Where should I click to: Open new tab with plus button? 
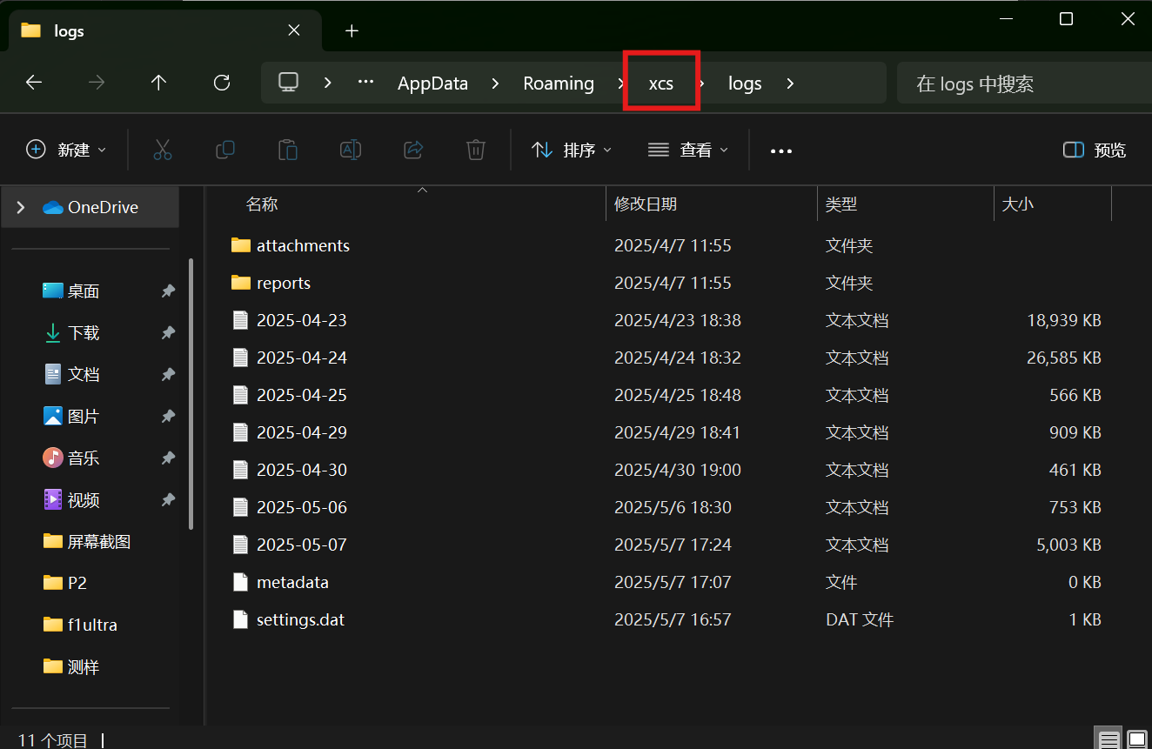(352, 30)
